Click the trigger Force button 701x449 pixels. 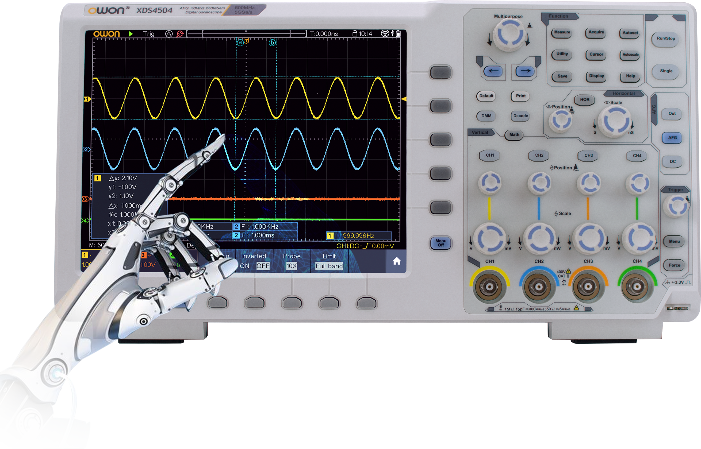(674, 265)
